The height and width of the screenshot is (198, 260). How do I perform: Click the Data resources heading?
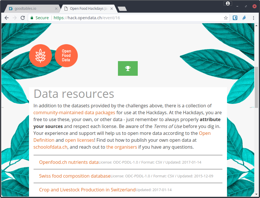[74, 94]
